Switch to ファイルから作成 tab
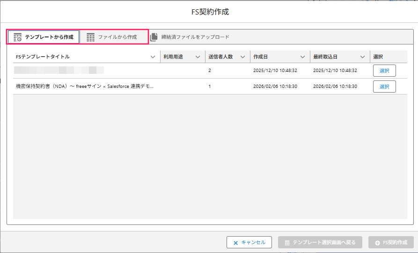 tap(114, 37)
